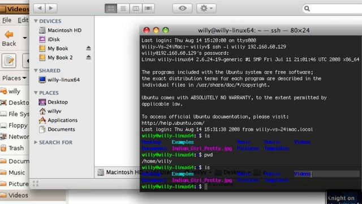Click /home/willy output in terminal
The image size is (362, 204).
(157, 161)
